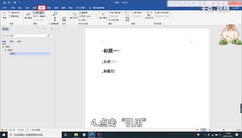Customize the quick access toolbar

19,3
